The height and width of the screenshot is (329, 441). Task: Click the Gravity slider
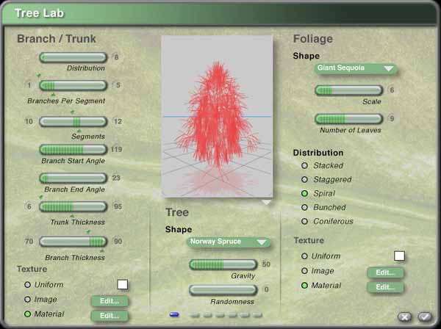click(x=223, y=264)
